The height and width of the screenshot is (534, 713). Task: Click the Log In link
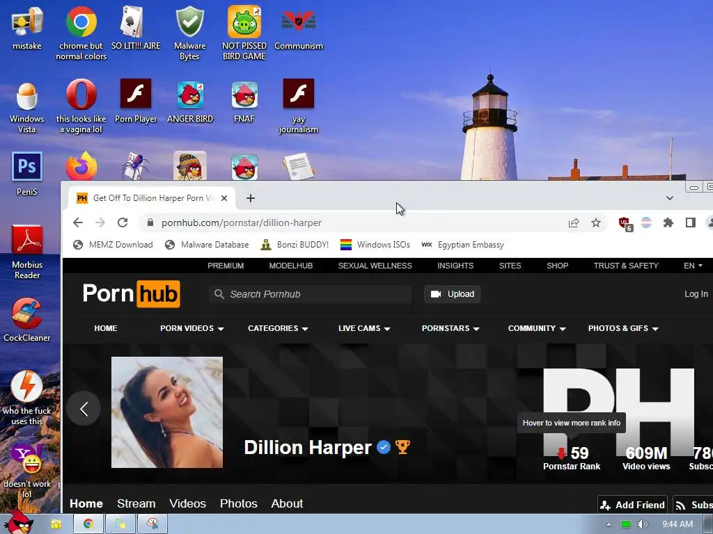coord(696,294)
